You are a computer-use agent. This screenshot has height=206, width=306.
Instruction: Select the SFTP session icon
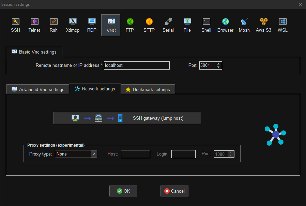point(149,25)
